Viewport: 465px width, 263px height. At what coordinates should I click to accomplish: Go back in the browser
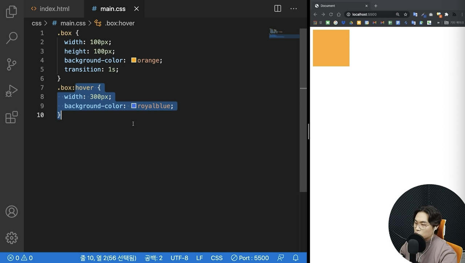click(315, 15)
